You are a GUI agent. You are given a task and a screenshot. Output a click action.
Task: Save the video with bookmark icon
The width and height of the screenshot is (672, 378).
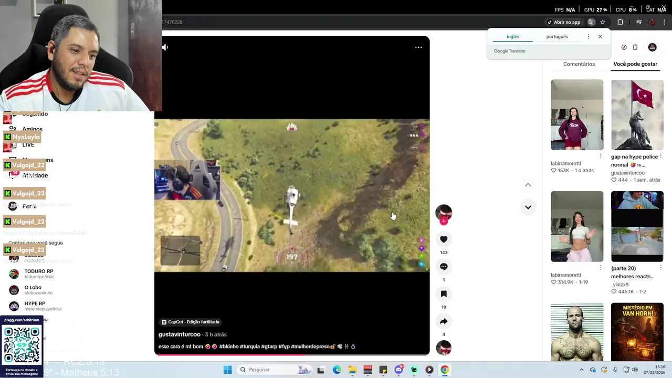click(x=444, y=294)
